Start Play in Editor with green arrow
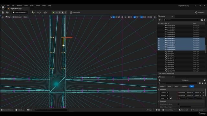This screenshot has width=207, height=116. (x=53, y=13)
